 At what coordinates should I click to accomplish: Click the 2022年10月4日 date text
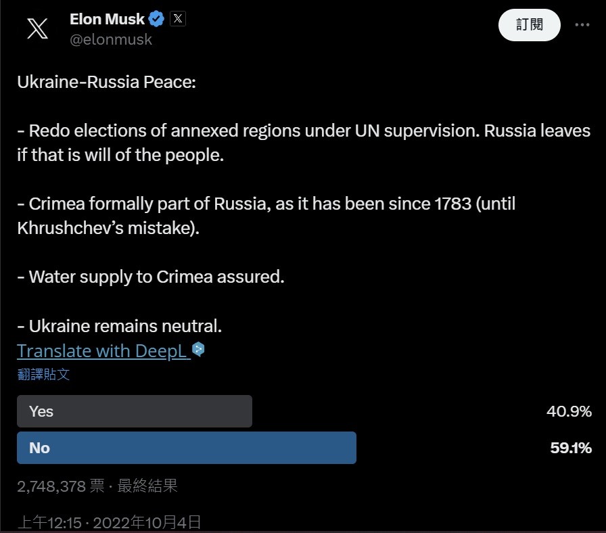pyautogui.click(x=147, y=523)
